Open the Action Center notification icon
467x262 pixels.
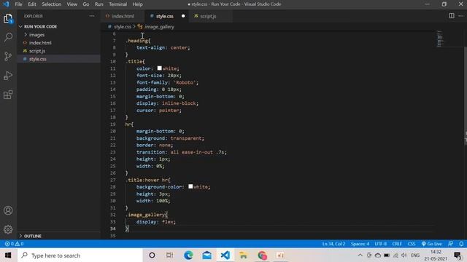(x=458, y=255)
